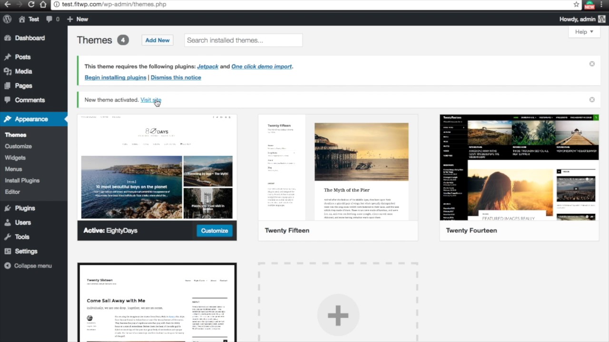Click the Posts pushpin icon

point(8,57)
